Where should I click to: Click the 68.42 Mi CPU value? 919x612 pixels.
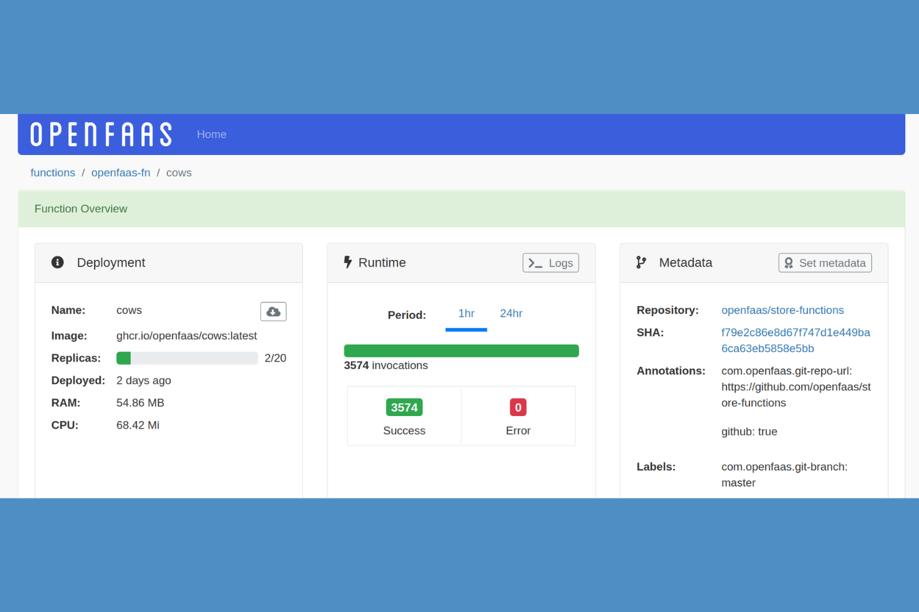(138, 425)
